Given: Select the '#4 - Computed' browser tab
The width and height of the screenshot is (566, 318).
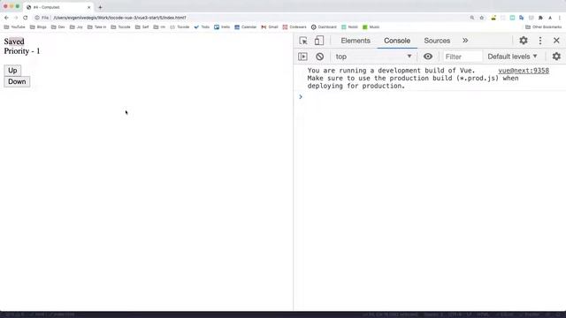Looking at the screenshot, I should tap(57, 7).
